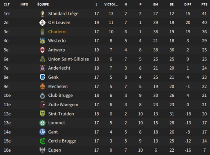Sort table by PTS column header
Viewport: 210px width, 155px height.
pos(204,4)
